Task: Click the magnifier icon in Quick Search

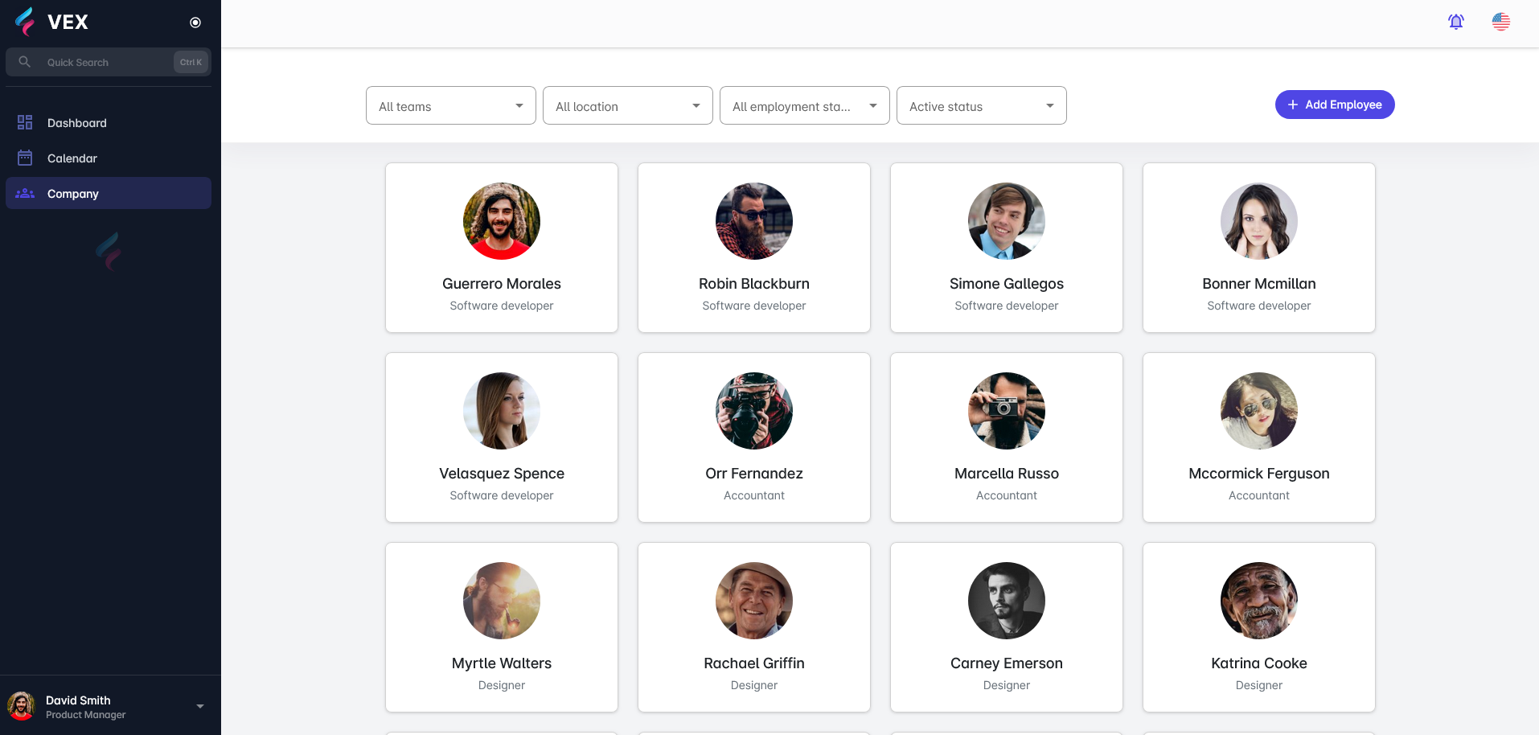Action: [x=24, y=61]
